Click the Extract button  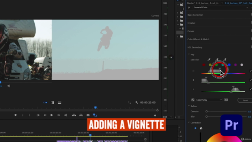tap(81, 115)
